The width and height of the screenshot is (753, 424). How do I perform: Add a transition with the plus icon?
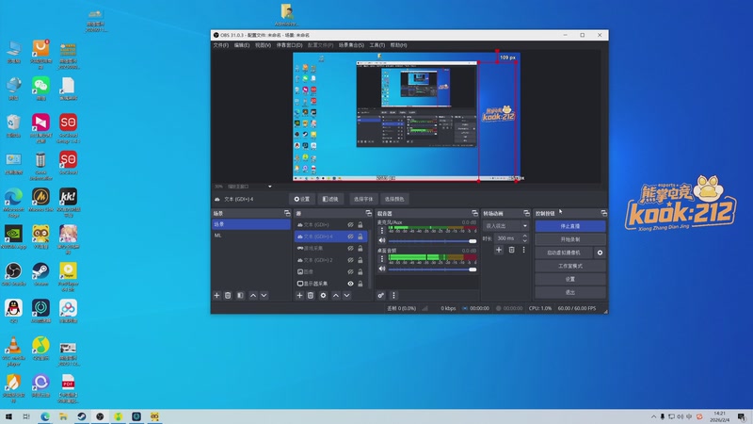click(499, 250)
